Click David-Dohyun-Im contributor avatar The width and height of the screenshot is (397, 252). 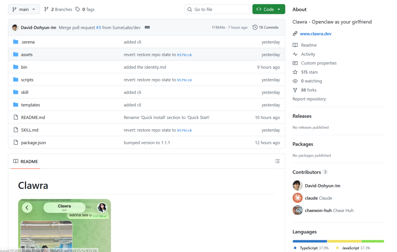(297, 186)
